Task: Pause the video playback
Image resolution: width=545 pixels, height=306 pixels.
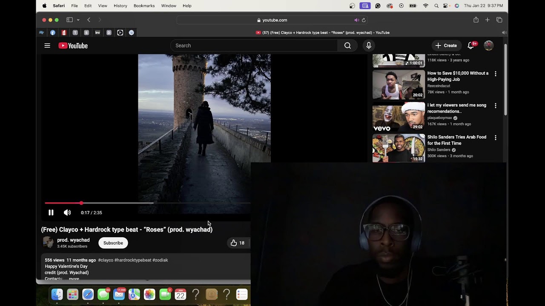Action: (51, 212)
